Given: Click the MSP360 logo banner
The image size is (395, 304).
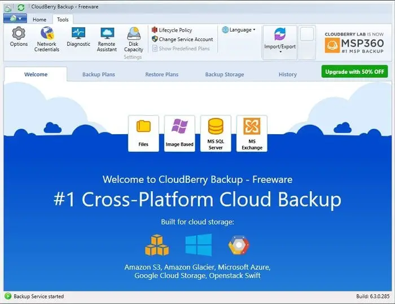Looking at the screenshot, I should click(354, 42).
